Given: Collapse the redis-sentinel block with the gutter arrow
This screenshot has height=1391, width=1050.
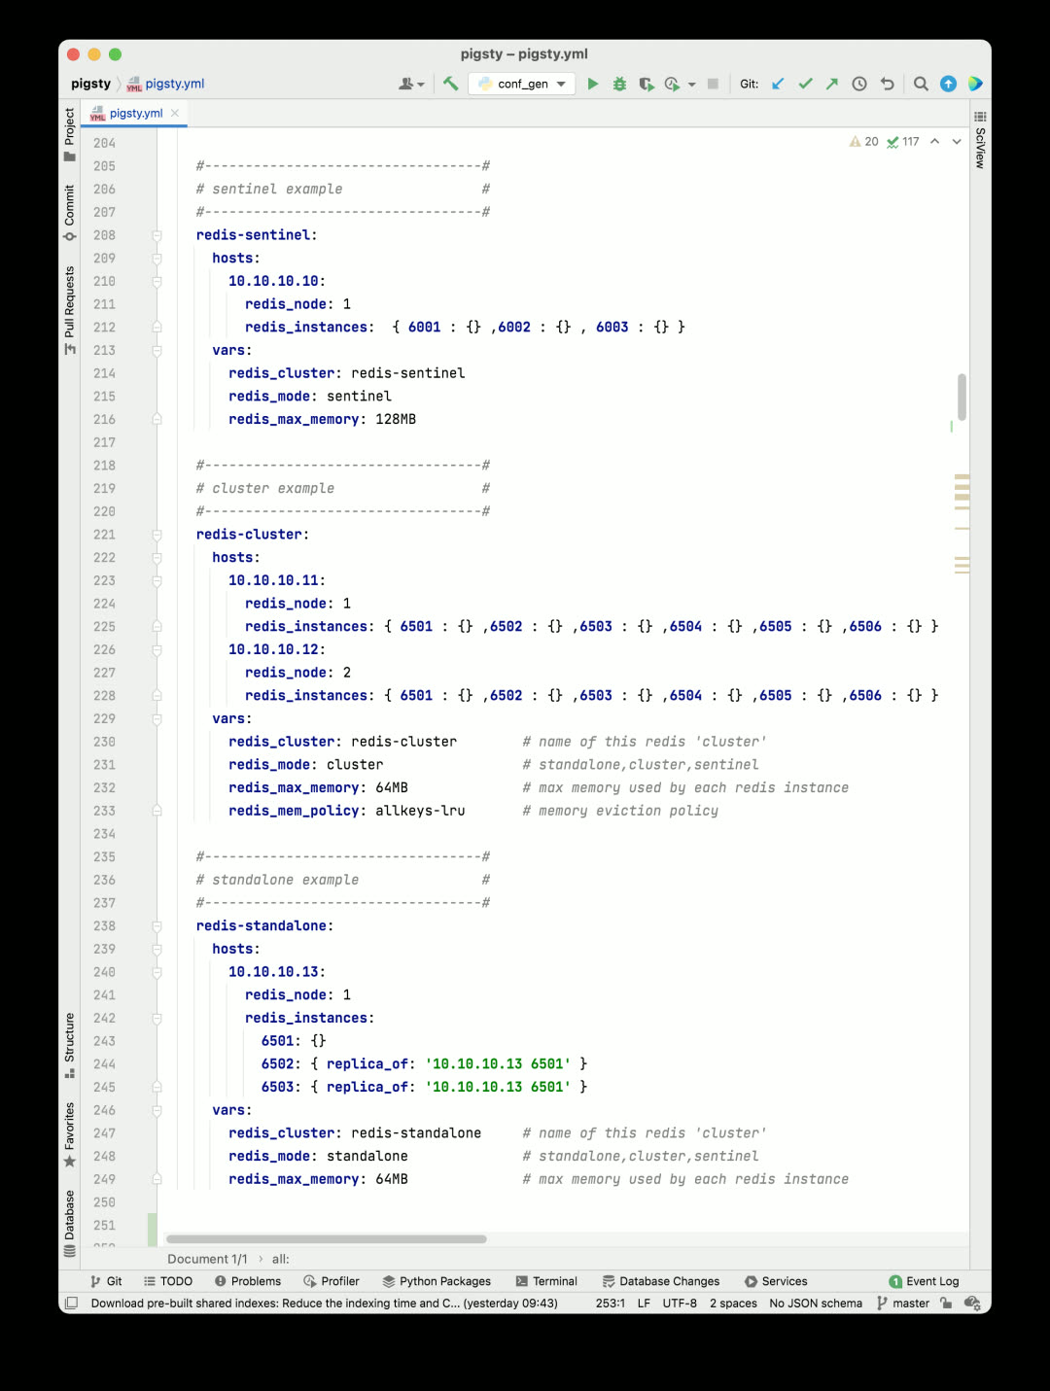Looking at the screenshot, I should [157, 234].
